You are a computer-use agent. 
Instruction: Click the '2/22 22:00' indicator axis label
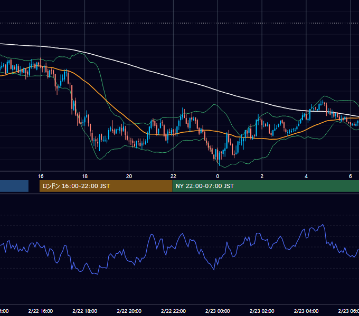click(173, 311)
